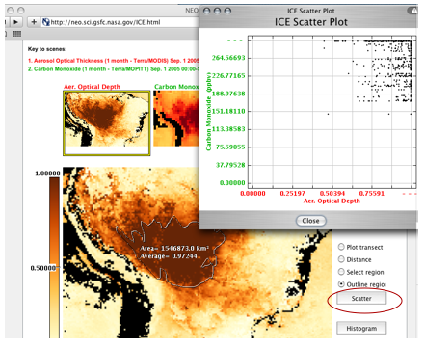
Task: Click the Average 0.97244 label on map
Action: pyautogui.click(x=169, y=256)
